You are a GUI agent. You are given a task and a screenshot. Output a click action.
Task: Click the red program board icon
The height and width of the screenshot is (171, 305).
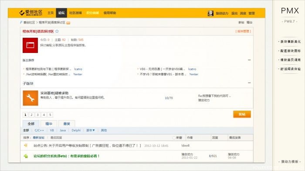click(x=30, y=45)
